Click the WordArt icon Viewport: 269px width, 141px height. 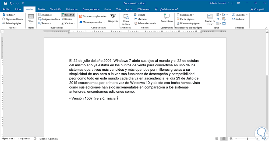(x=218, y=19)
